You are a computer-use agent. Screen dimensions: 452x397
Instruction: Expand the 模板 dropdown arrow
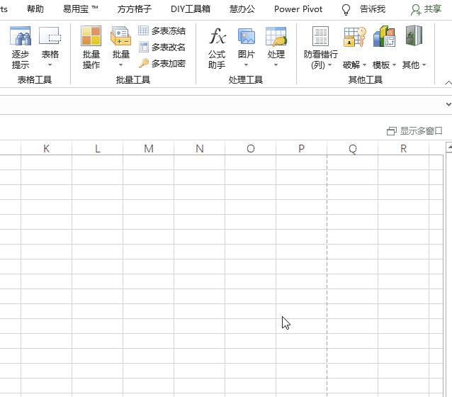point(394,65)
